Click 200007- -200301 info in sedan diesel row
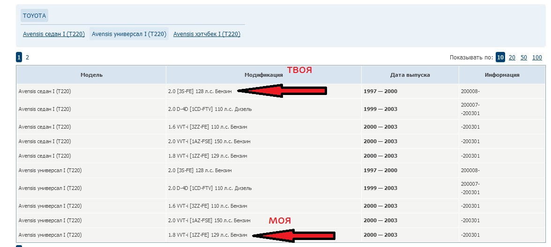This screenshot has width=551, height=247. tap(470, 109)
